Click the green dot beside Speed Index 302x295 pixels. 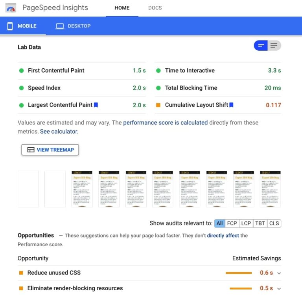click(21, 88)
